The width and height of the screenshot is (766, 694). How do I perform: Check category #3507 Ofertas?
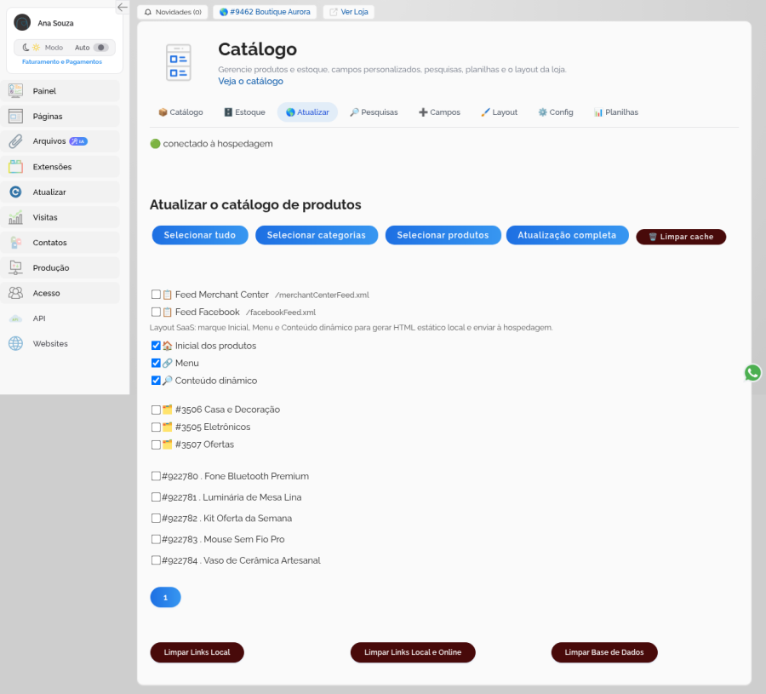(x=156, y=445)
